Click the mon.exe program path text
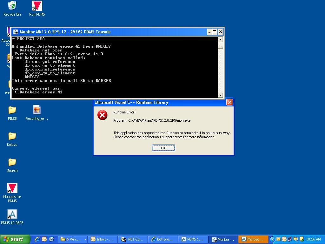325x244 pixels. [152, 120]
